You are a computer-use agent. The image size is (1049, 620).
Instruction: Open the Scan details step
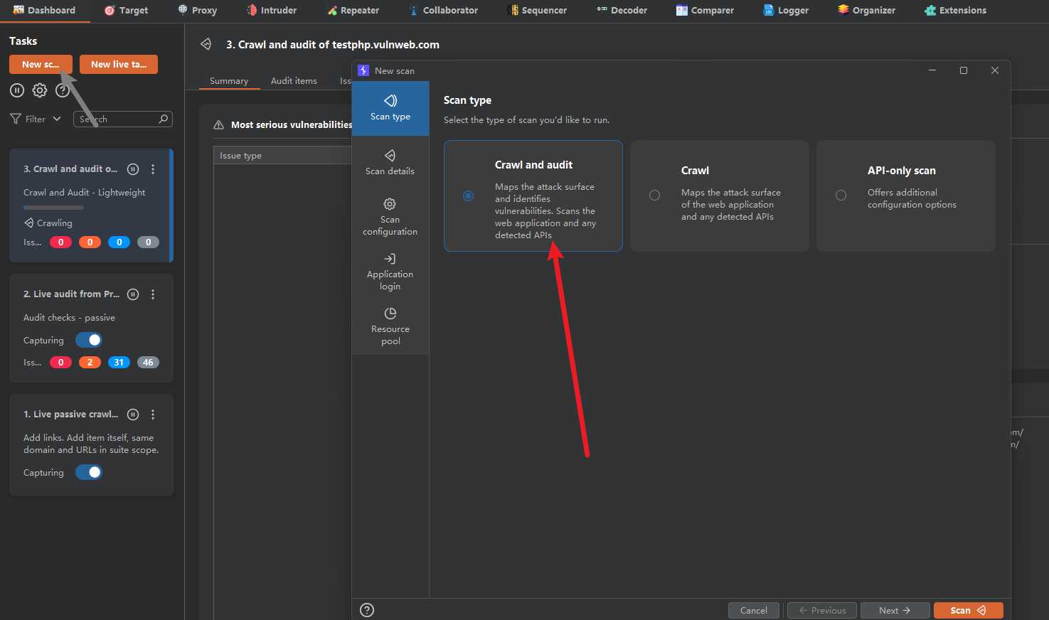(390, 163)
